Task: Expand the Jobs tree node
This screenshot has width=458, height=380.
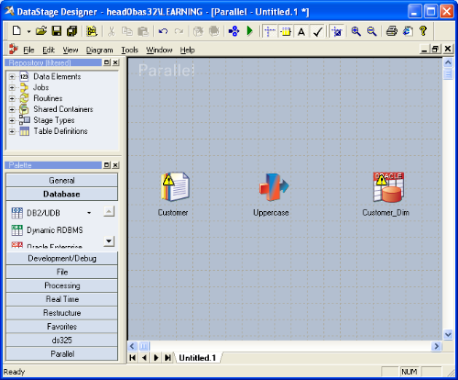Action: [x=12, y=88]
